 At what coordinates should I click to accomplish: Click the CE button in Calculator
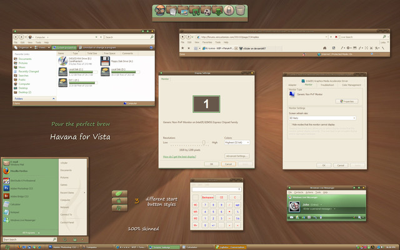click(x=221, y=197)
